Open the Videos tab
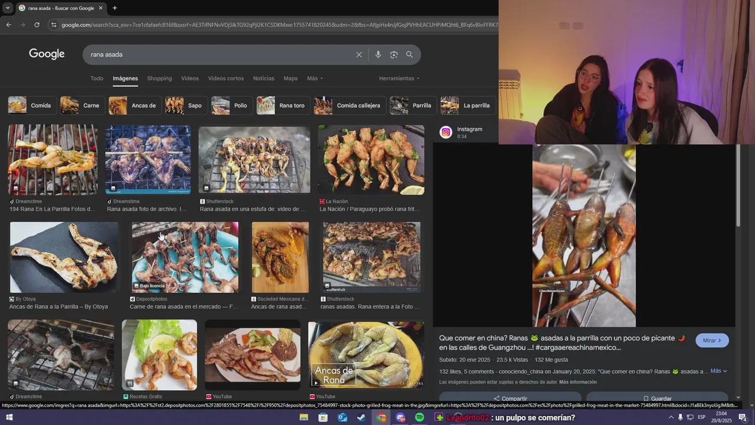The width and height of the screenshot is (755, 425). [190, 79]
